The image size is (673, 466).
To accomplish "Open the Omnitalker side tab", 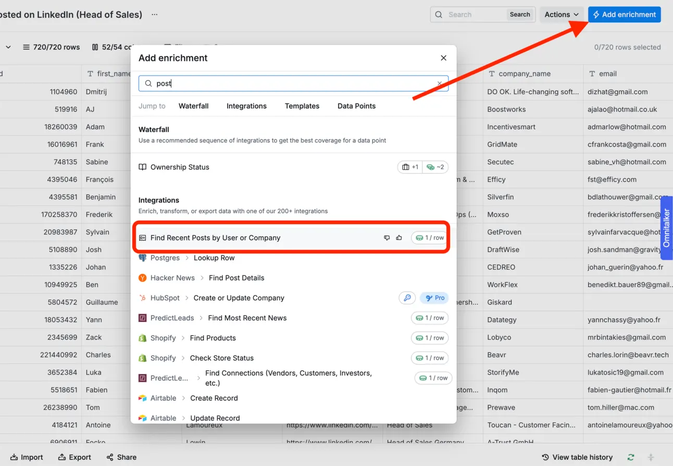I will [666, 228].
